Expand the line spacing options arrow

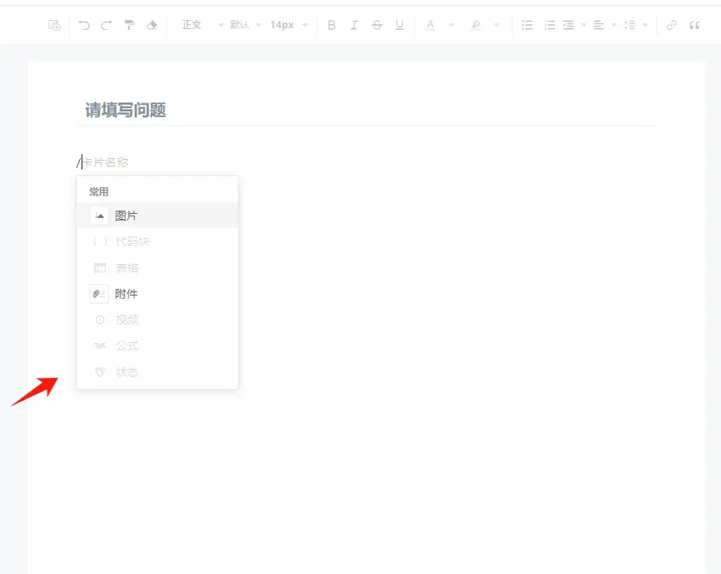click(645, 25)
